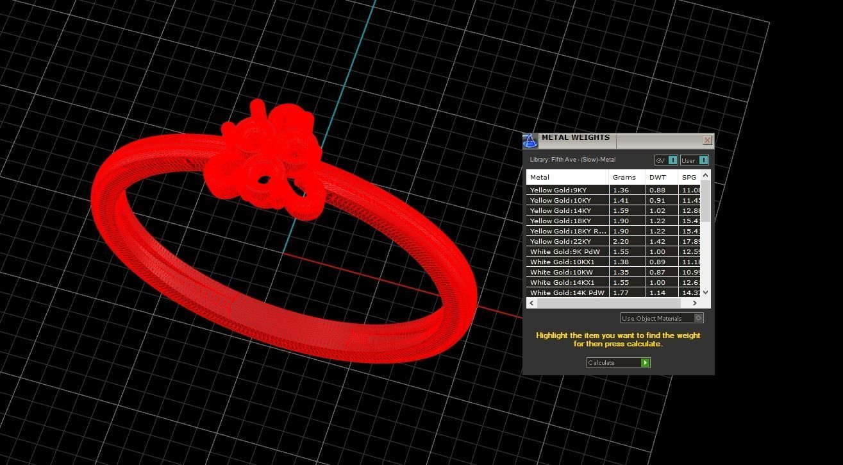Select the White Gold:14K PdW row
Image resolution: width=843 pixels, height=465 pixels.
click(613, 293)
